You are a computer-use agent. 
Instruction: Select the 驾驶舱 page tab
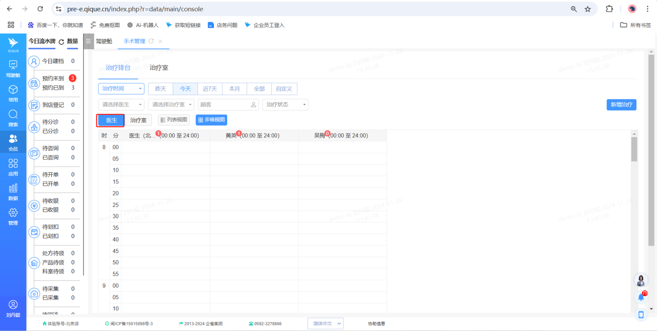click(104, 41)
